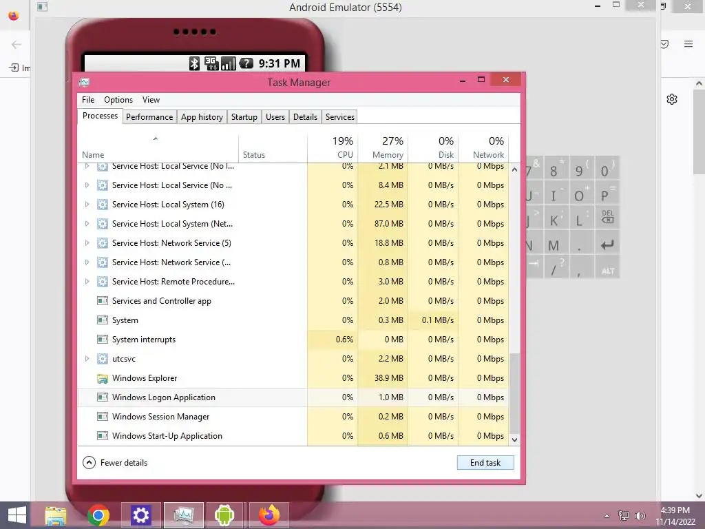The width and height of the screenshot is (705, 529).
Task: Switch to the Startup tab
Action: (x=244, y=117)
